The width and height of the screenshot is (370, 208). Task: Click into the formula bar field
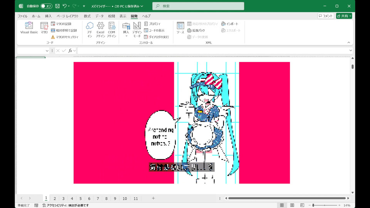tap(213, 50)
